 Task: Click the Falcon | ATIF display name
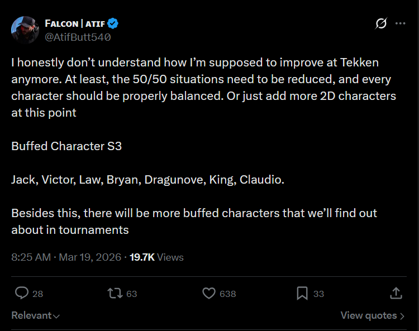click(75, 23)
